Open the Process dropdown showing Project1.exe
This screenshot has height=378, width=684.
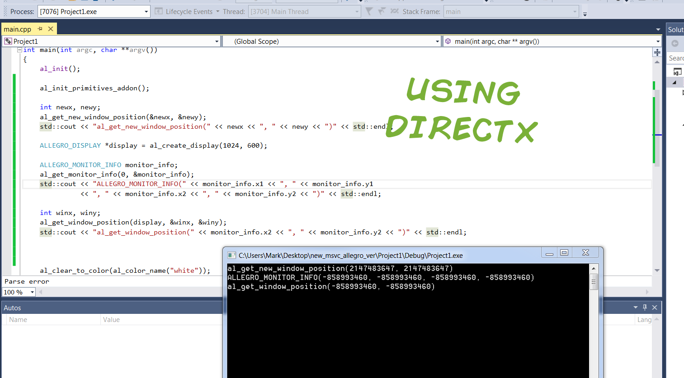click(x=146, y=12)
